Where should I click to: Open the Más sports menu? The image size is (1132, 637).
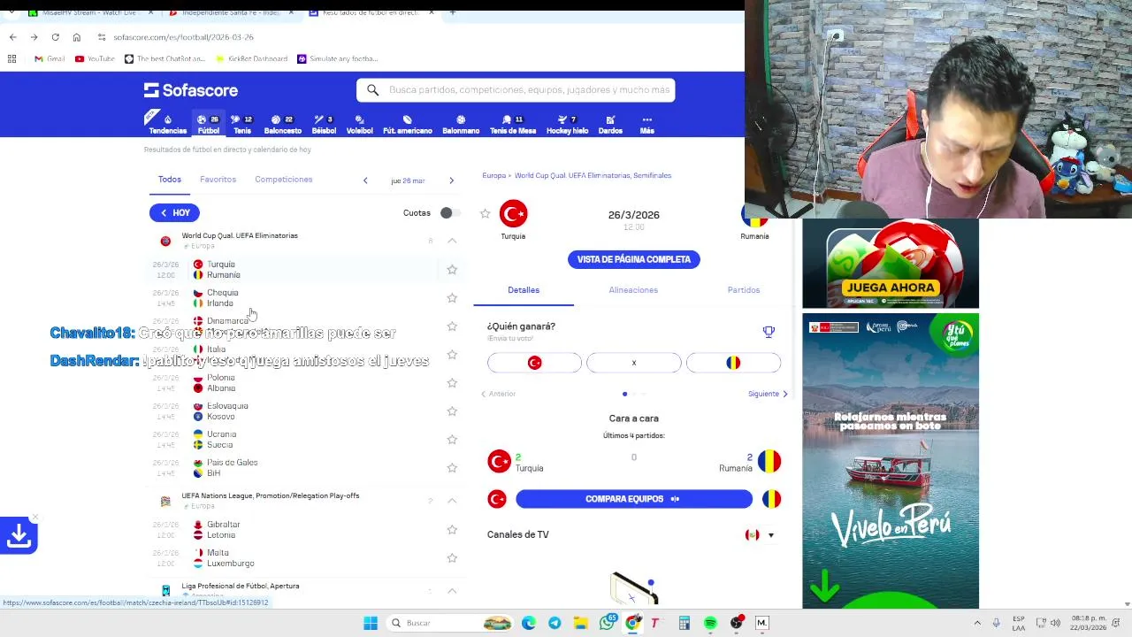(646, 124)
